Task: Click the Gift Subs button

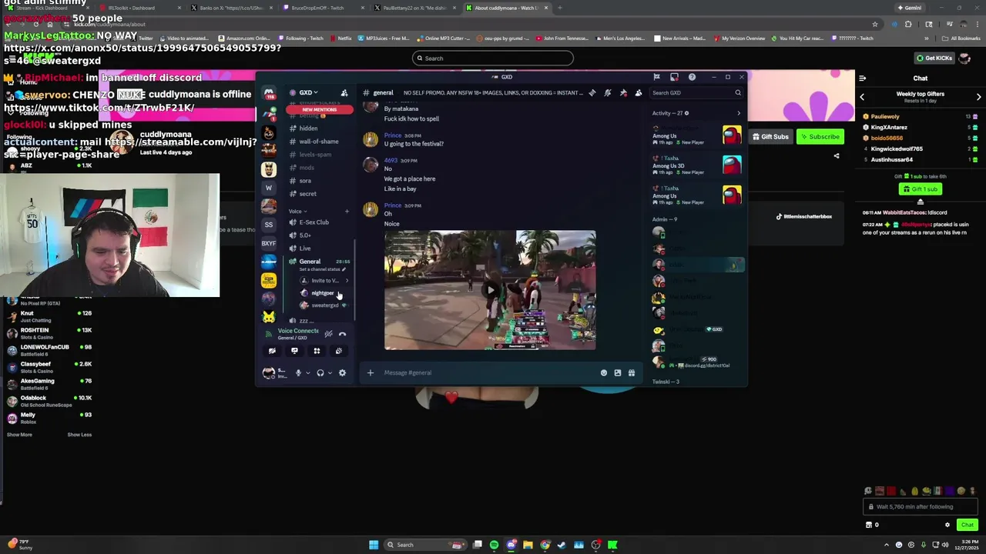Action: point(770,137)
